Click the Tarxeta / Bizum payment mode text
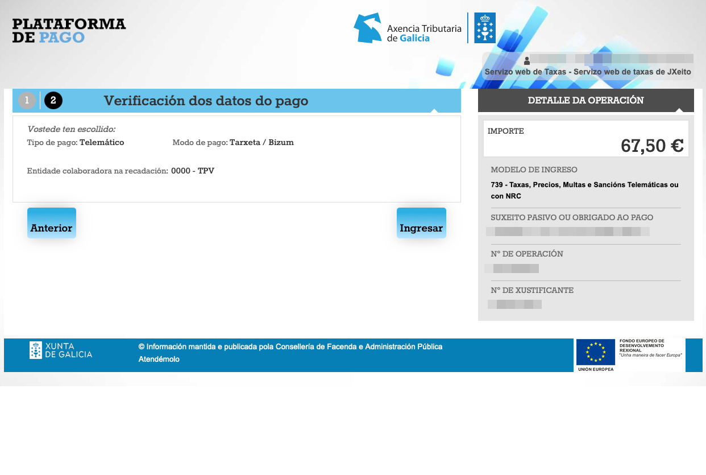706x475 pixels. (261, 143)
